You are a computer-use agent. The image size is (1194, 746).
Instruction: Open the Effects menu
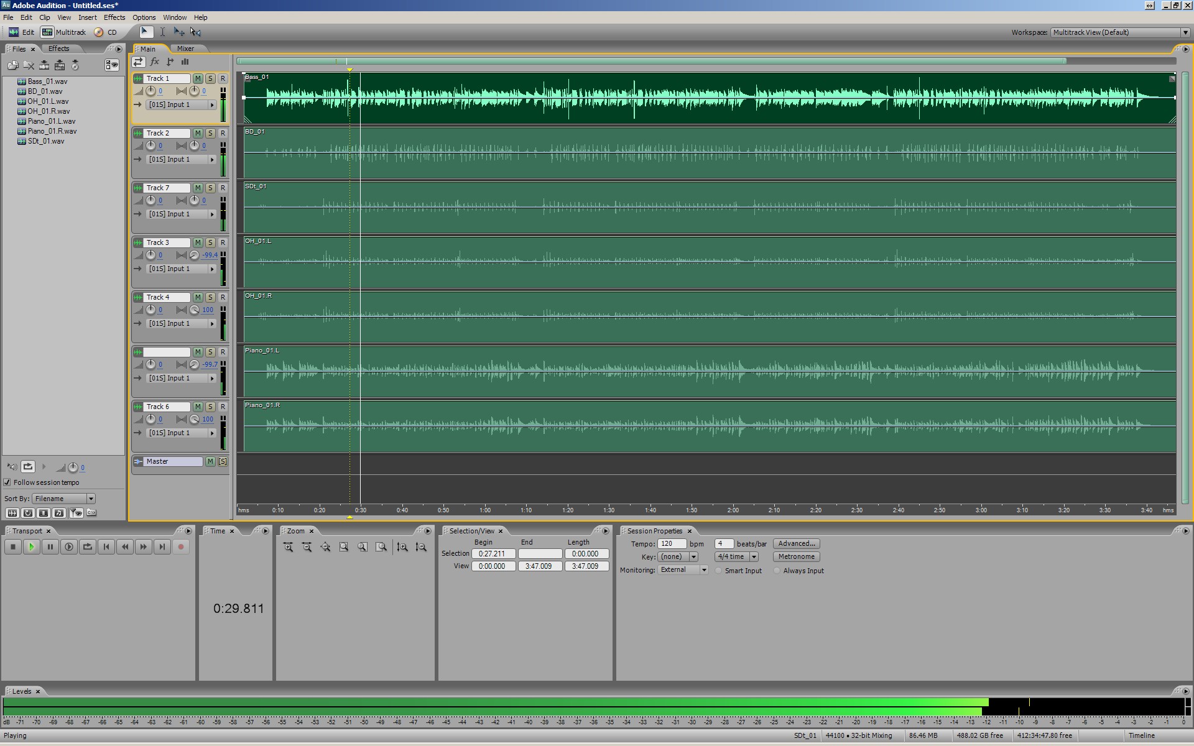point(114,17)
